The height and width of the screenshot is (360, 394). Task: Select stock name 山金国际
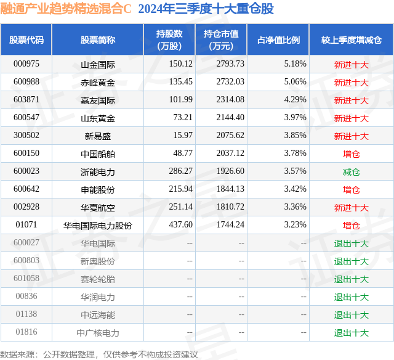click(98, 65)
